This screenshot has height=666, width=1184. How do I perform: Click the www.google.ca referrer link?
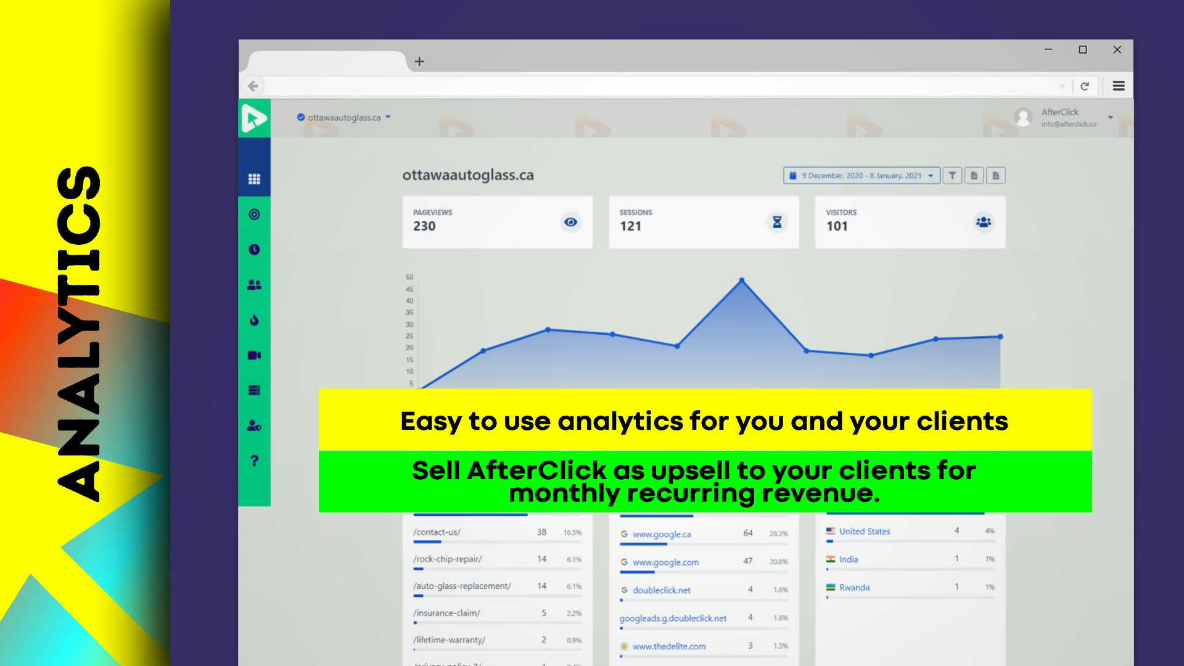click(x=661, y=534)
